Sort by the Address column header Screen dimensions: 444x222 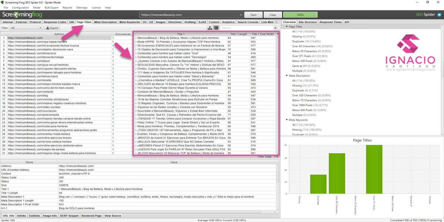click(x=59, y=34)
